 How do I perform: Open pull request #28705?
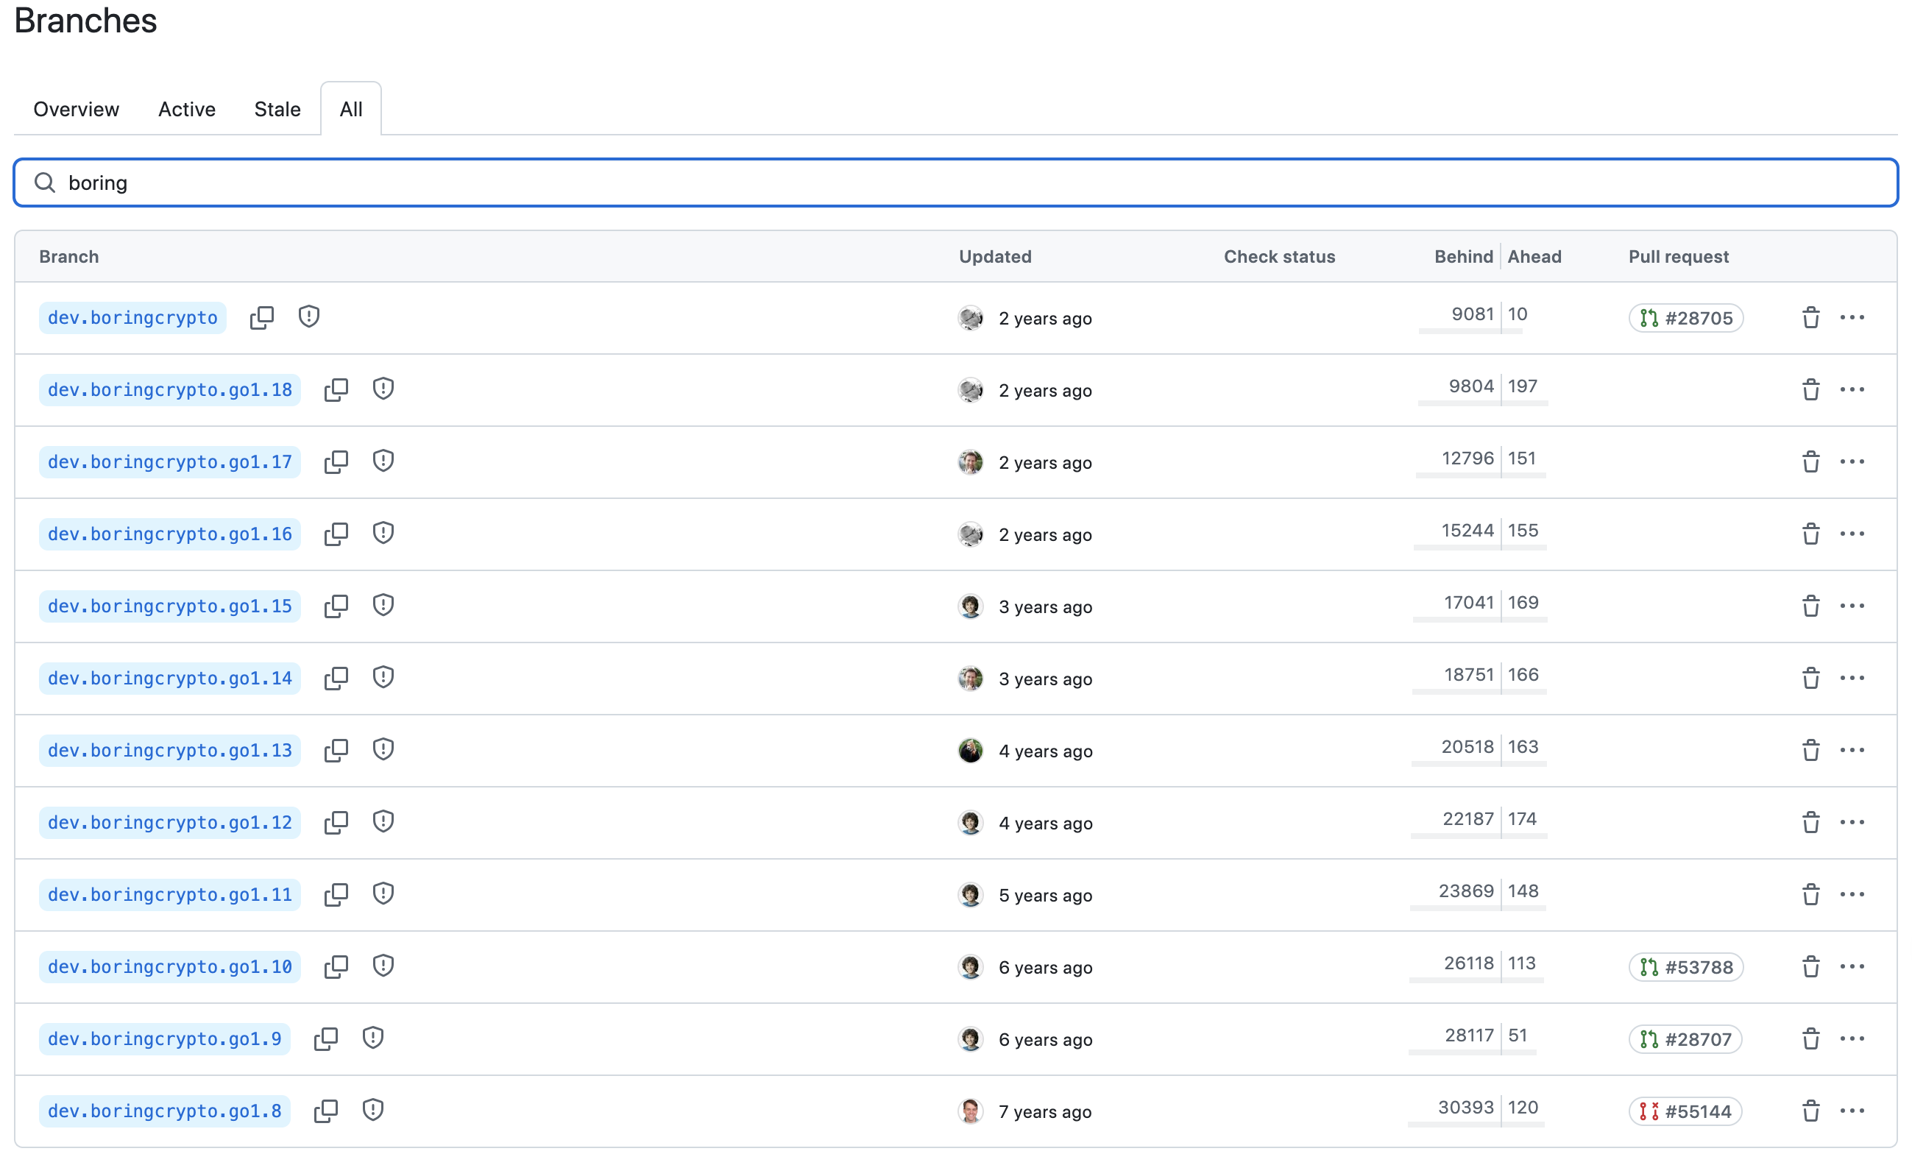(x=1685, y=318)
